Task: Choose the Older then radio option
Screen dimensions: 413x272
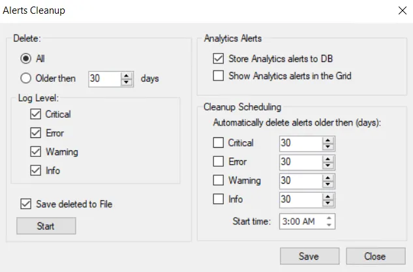Action: click(x=26, y=78)
